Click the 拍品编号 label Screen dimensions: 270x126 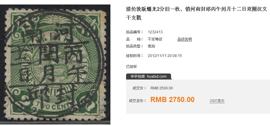click(135, 32)
